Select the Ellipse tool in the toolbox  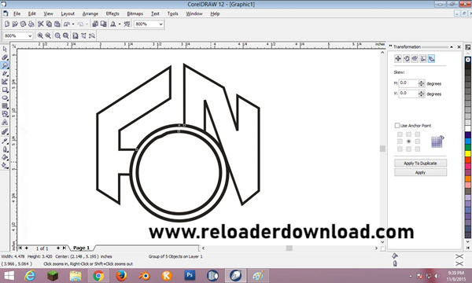pyautogui.click(x=5, y=97)
